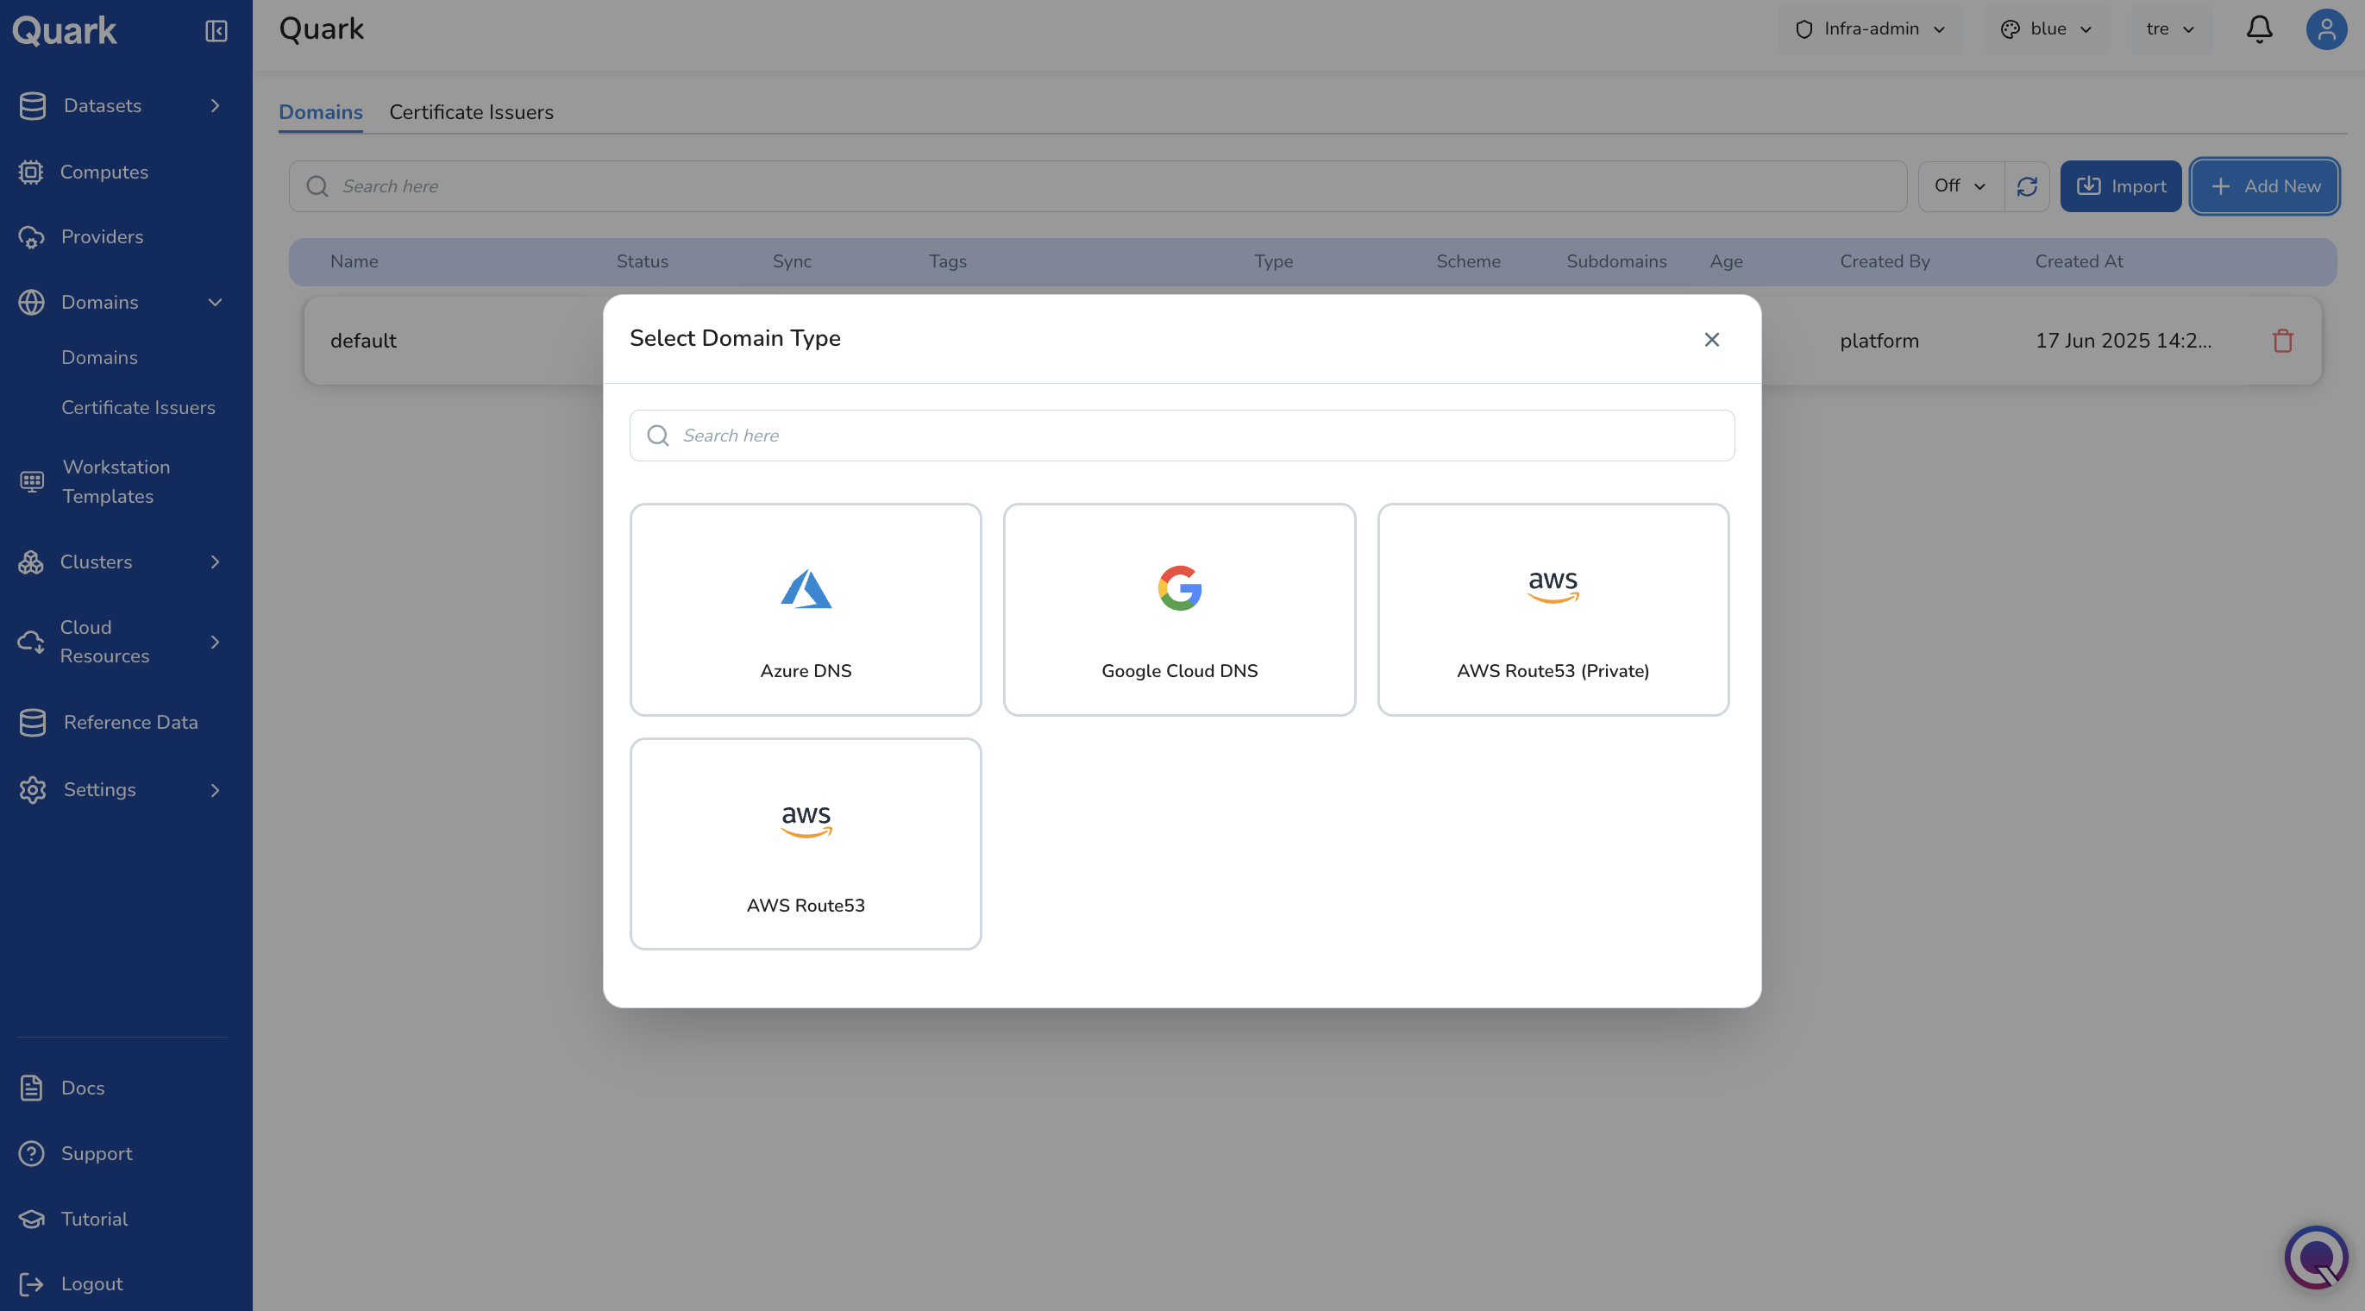Expand the Clusters menu chevron

click(x=215, y=561)
